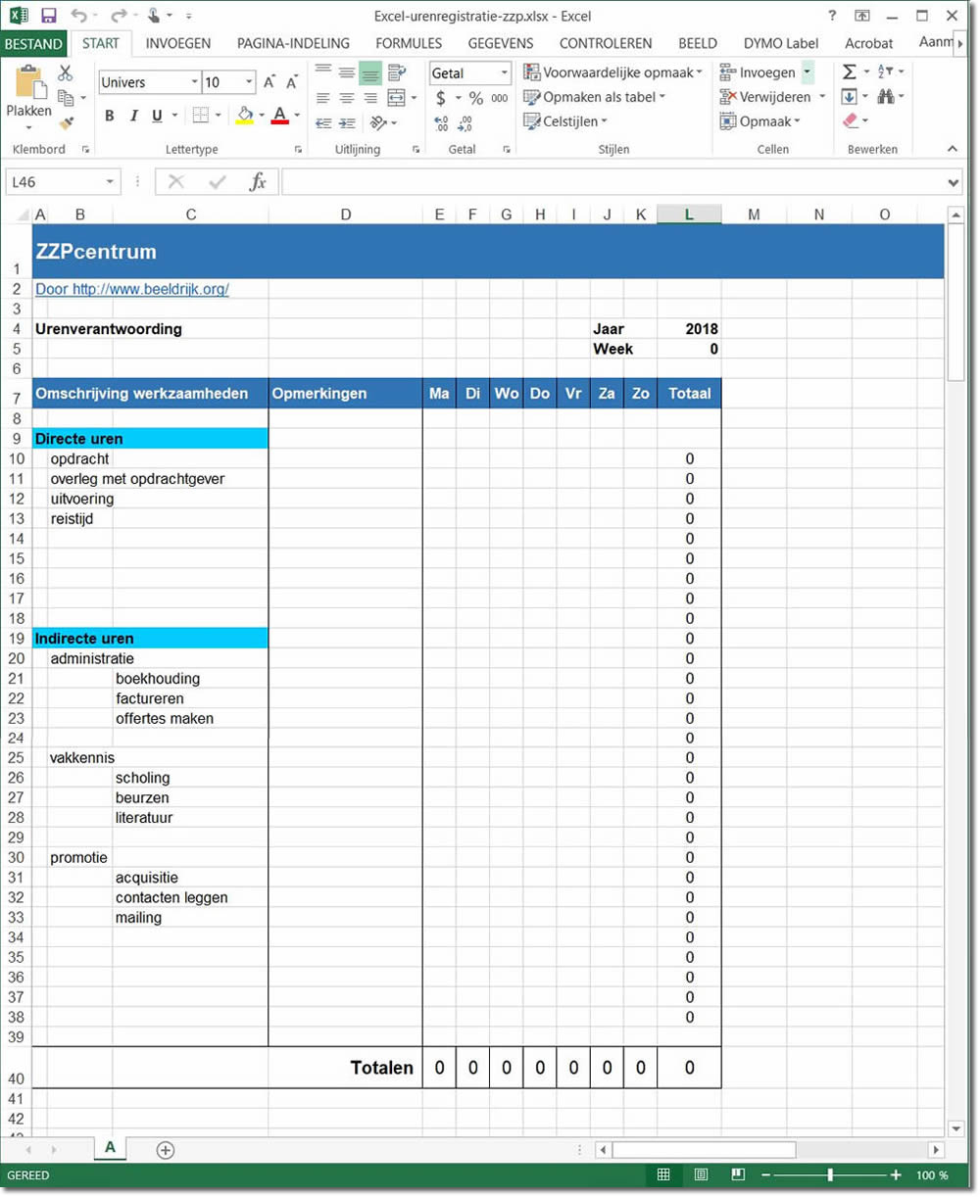Zoom in with plus button
Viewport: 980px width, 1197px height.
(896, 1175)
